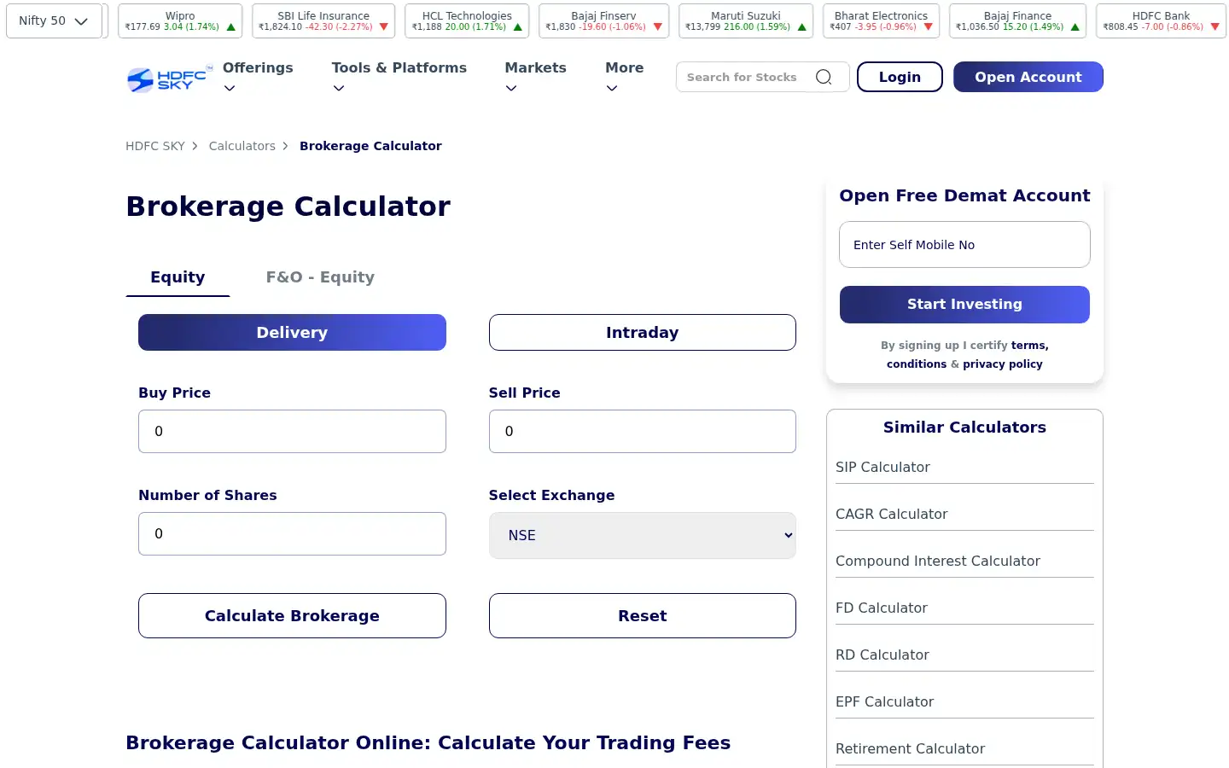The height and width of the screenshot is (768, 1229).
Task: Expand the Tools & Platforms chevron
Action: [x=339, y=88]
